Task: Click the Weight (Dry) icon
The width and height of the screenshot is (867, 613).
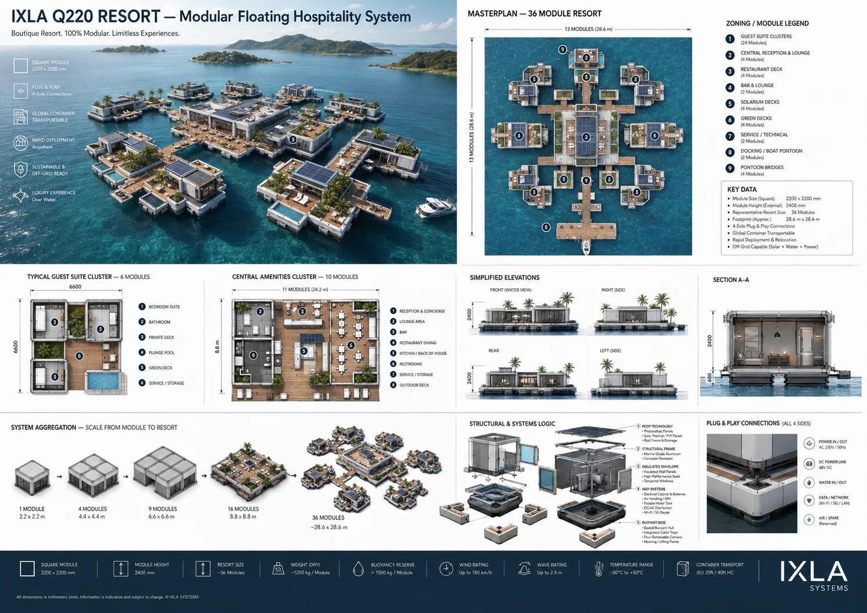Action: (279, 568)
